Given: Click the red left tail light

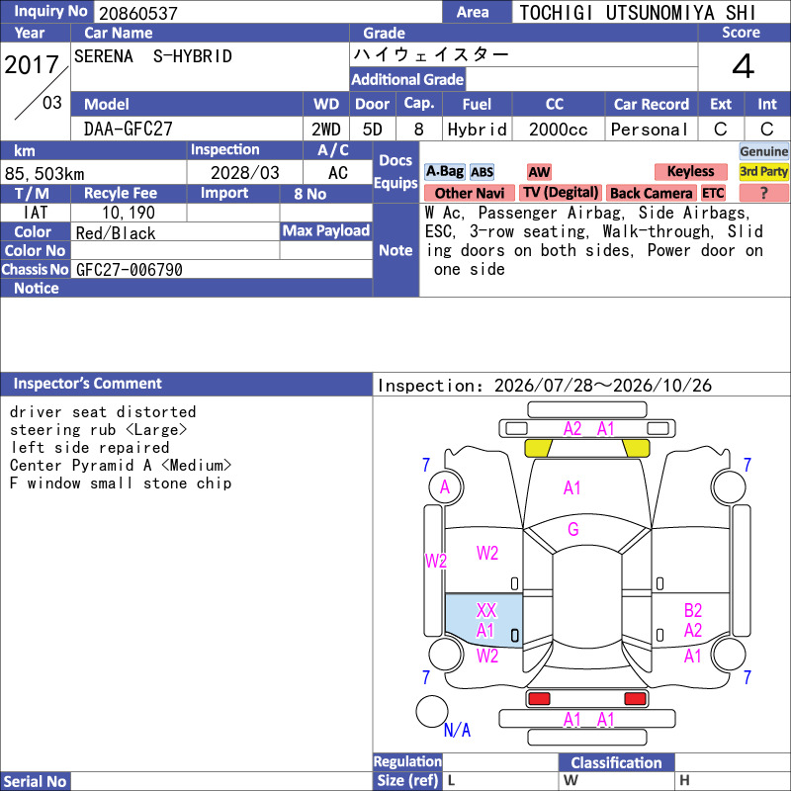Looking at the screenshot, I should pyautogui.click(x=539, y=699).
